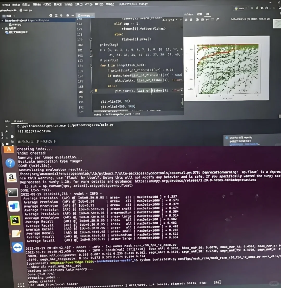Open dropdown arrow next to profiler icon
The height and width of the screenshot is (288, 281).
tap(270, 8)
